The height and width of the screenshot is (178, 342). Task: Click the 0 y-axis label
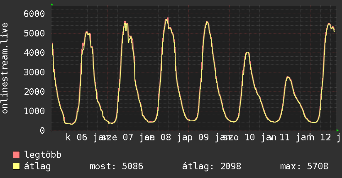pyautogui.click(x=42, y=130)
